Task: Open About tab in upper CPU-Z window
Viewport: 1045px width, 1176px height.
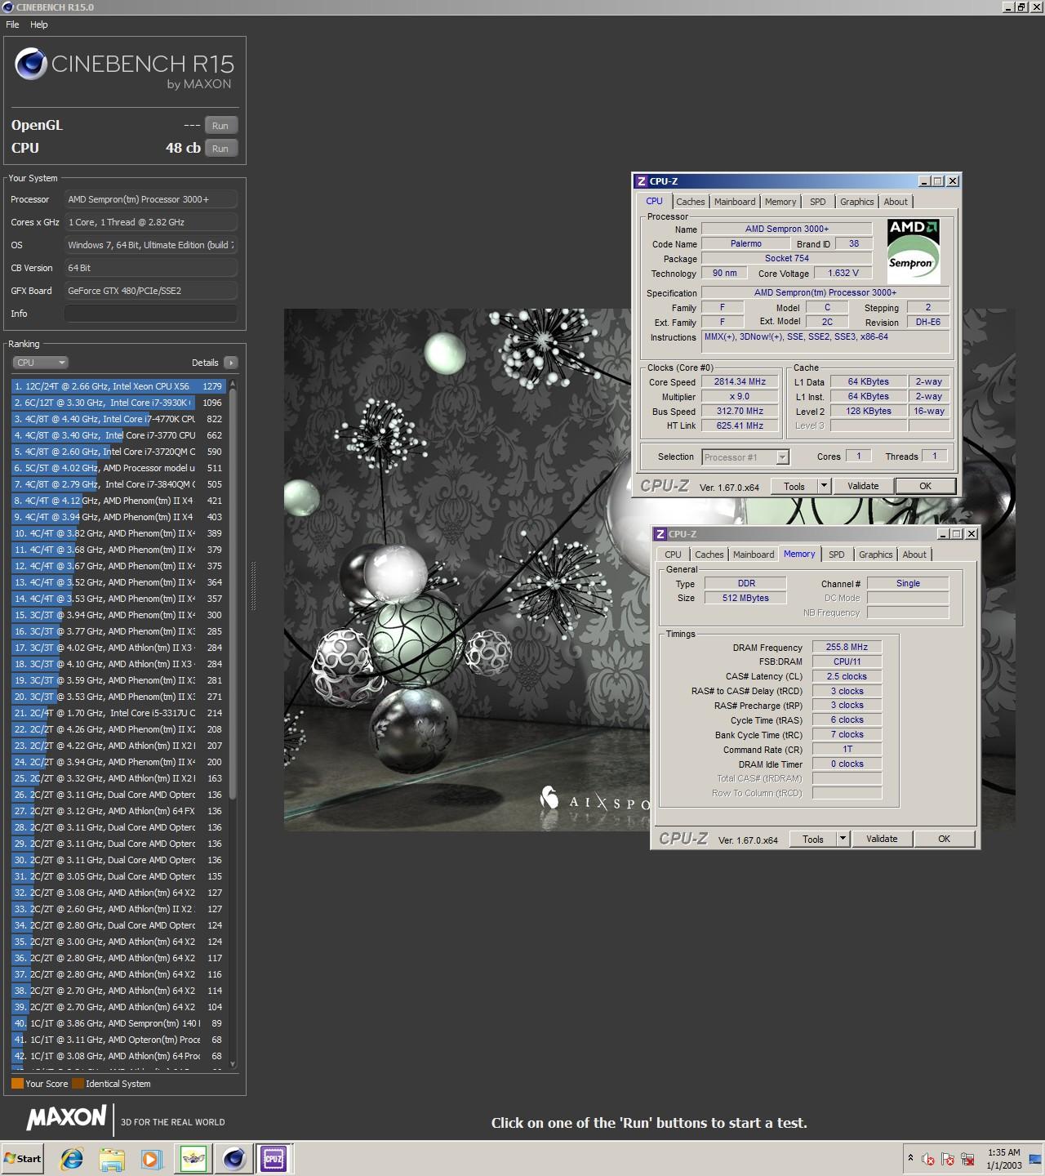Action: (896, 202)
